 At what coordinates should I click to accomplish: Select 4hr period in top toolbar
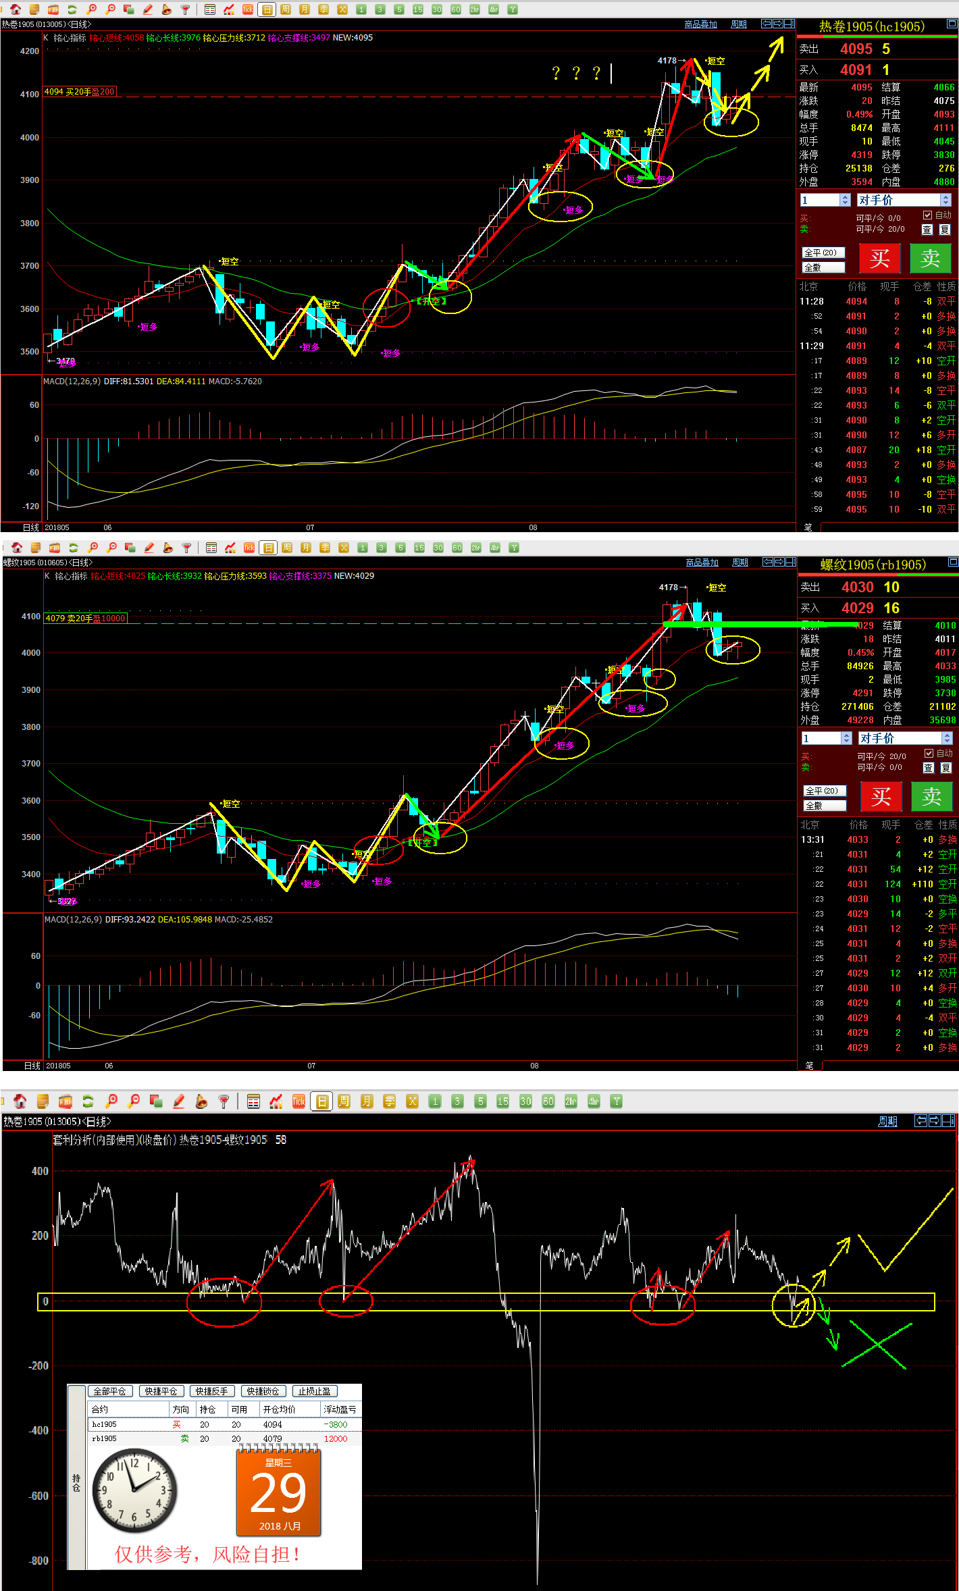(x=494, y=9)
